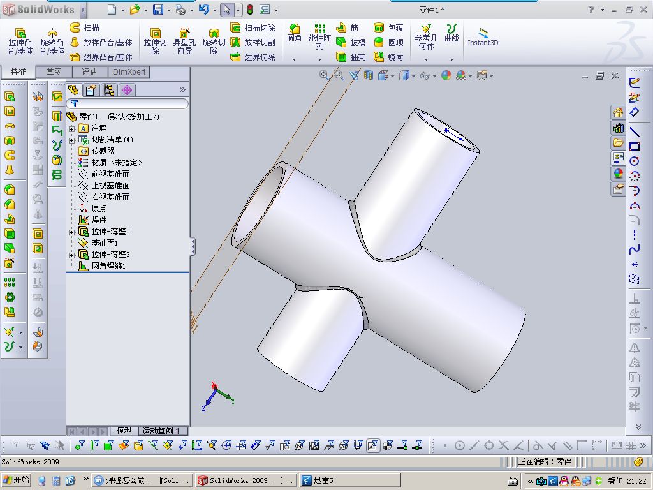
Task: Select the 右视基准面 (Right Plane) item
Action: (105, 197)
